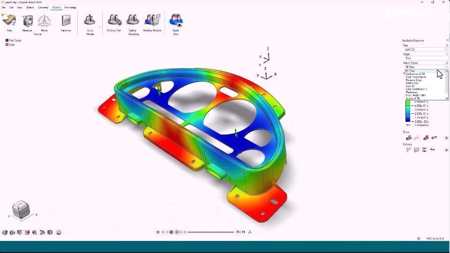Click the third view control icon at bottom-left

[20, 232]
